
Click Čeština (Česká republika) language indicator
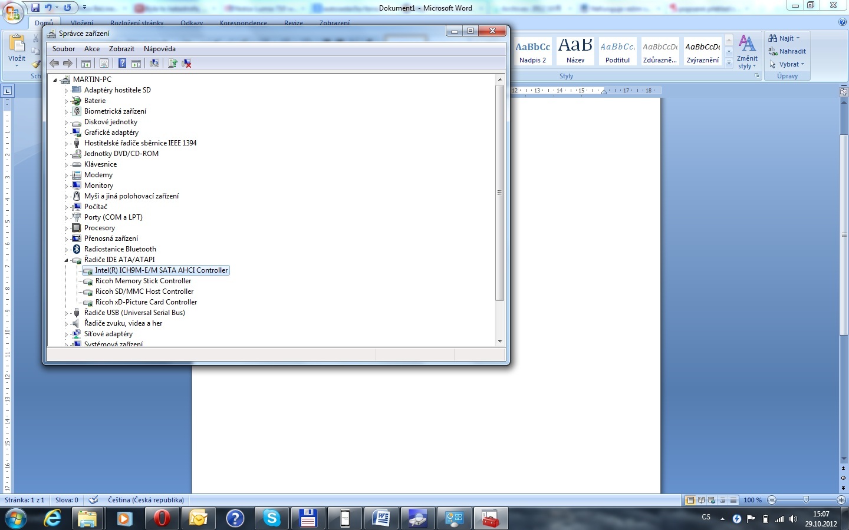(146, 500)
